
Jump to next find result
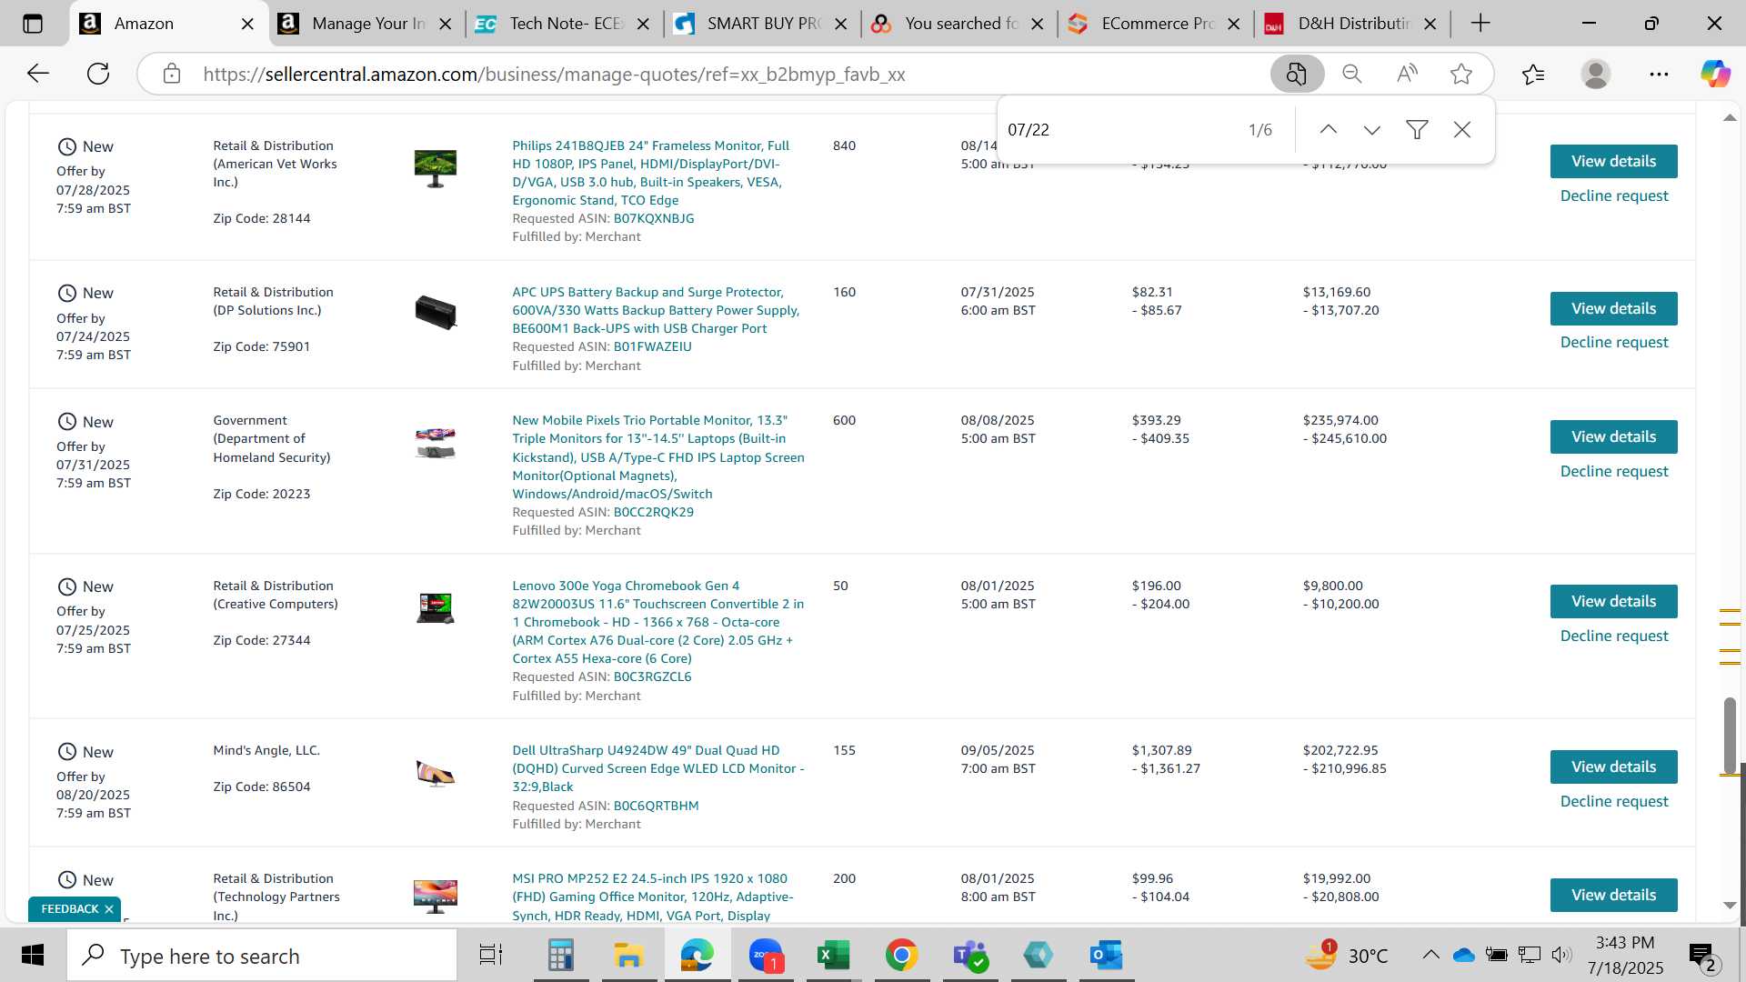click(1372, 130)
